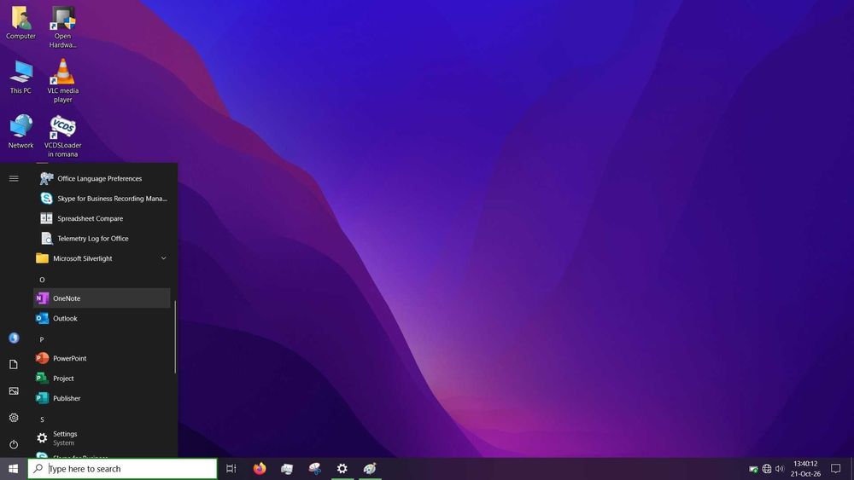The height and width of the screenshot is (480, 854).
Task: Launch Publisher from the app list
Action: tap(102, 398)
